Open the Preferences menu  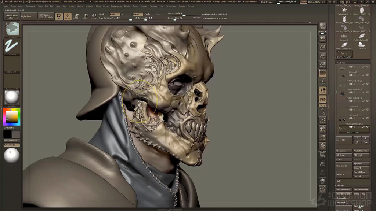tap(116, 7)
